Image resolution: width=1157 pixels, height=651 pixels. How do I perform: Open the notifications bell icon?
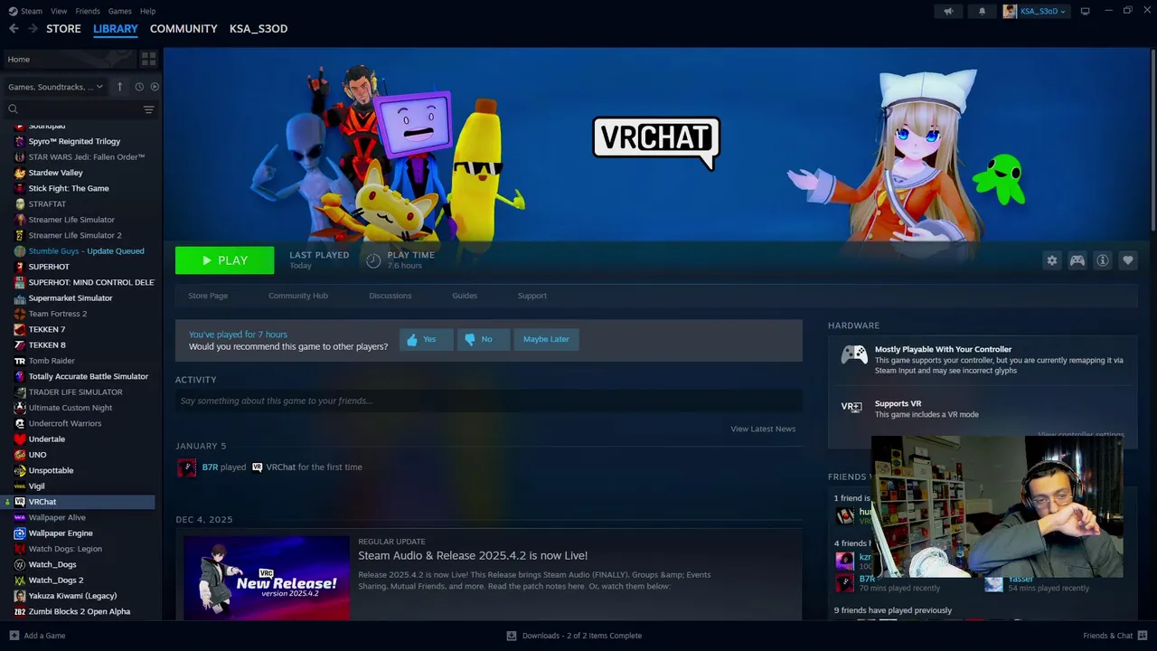983,11
